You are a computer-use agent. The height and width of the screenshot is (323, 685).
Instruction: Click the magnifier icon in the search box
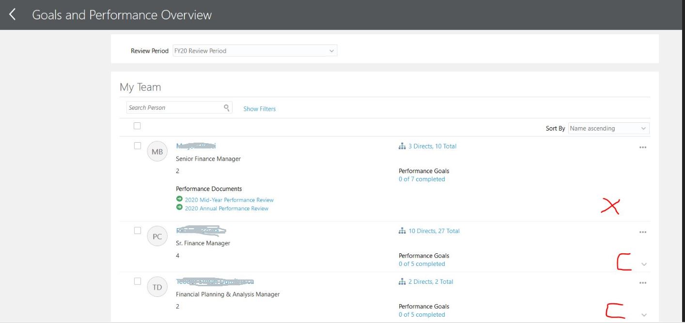tap(226, 107)
